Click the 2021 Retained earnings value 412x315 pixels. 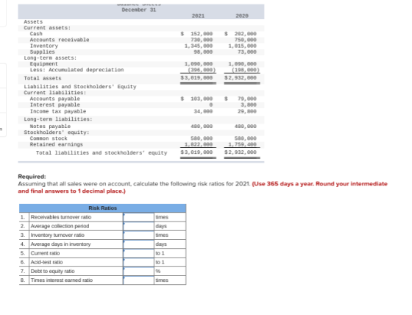coord(199,144)
